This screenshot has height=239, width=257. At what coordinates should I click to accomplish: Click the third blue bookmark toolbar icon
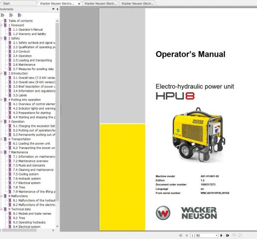coord(20,15)
